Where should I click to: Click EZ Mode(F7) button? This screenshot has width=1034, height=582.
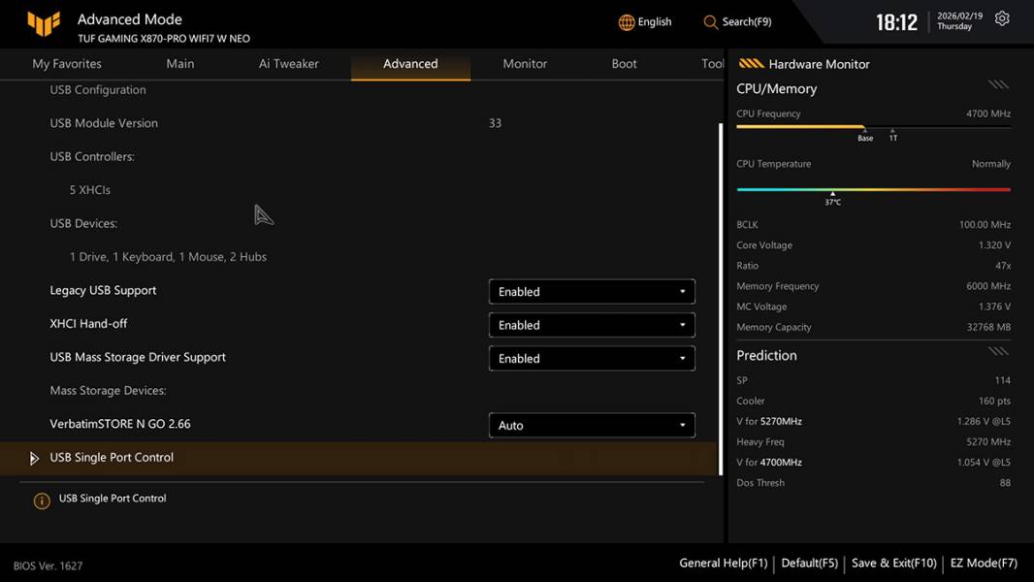(x=984, y=563)
